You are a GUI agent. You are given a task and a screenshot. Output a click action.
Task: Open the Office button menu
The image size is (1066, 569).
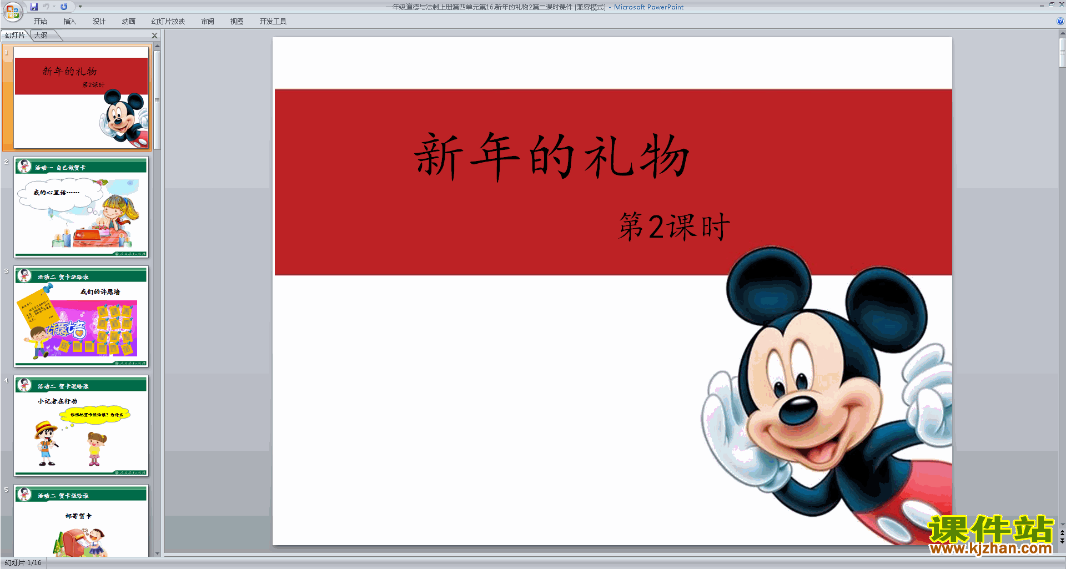pos(12,11)
